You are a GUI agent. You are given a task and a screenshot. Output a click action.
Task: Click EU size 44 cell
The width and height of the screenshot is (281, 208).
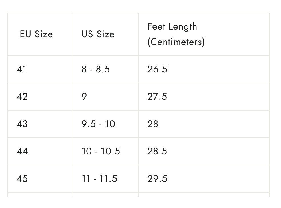(22, 151)
